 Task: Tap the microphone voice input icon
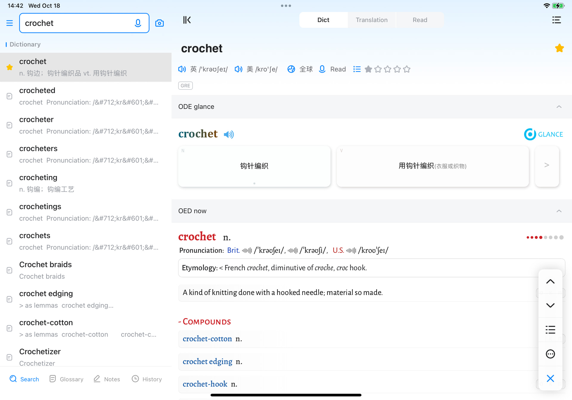coord(138,23)
